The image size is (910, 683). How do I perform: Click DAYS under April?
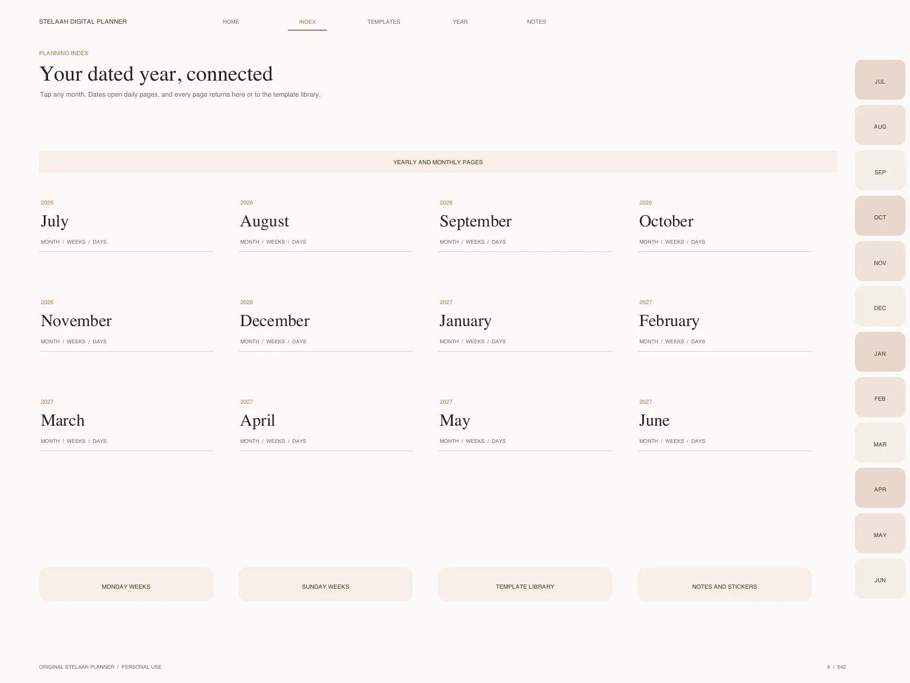(299, 441)
